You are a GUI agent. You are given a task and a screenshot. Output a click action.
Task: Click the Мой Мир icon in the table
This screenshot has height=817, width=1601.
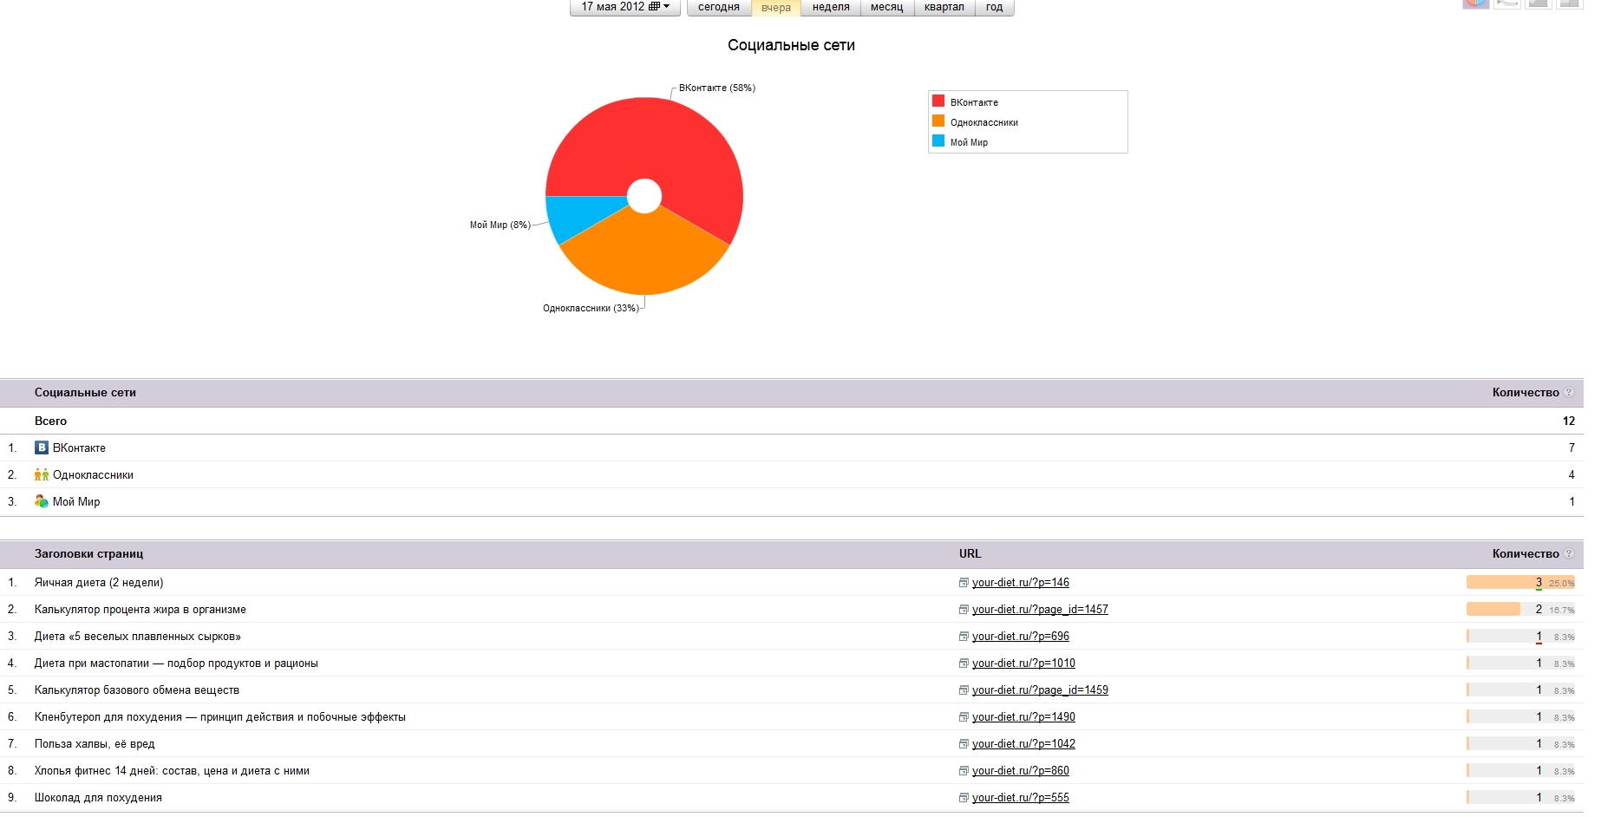(x=41, y=502)
